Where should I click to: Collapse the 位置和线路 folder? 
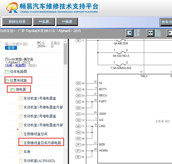point(18,80)
